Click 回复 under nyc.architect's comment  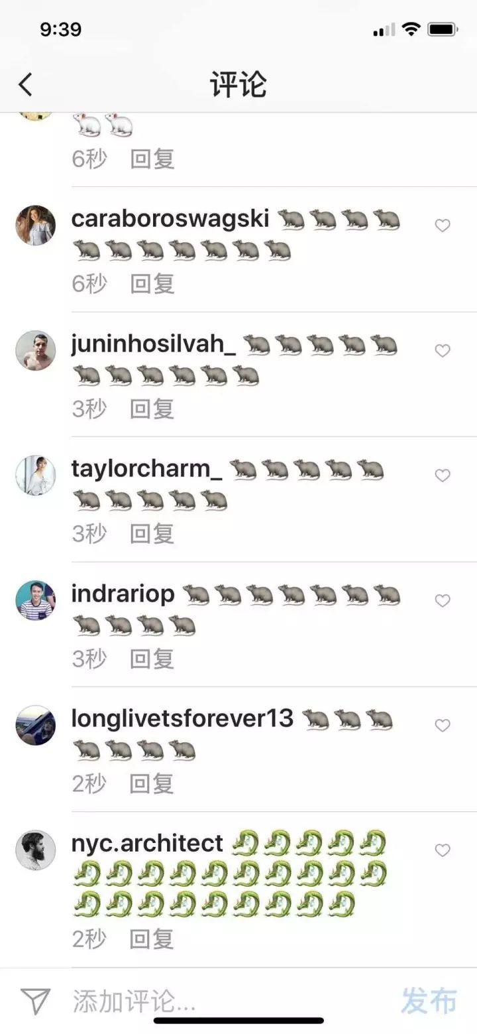(152, 938)
